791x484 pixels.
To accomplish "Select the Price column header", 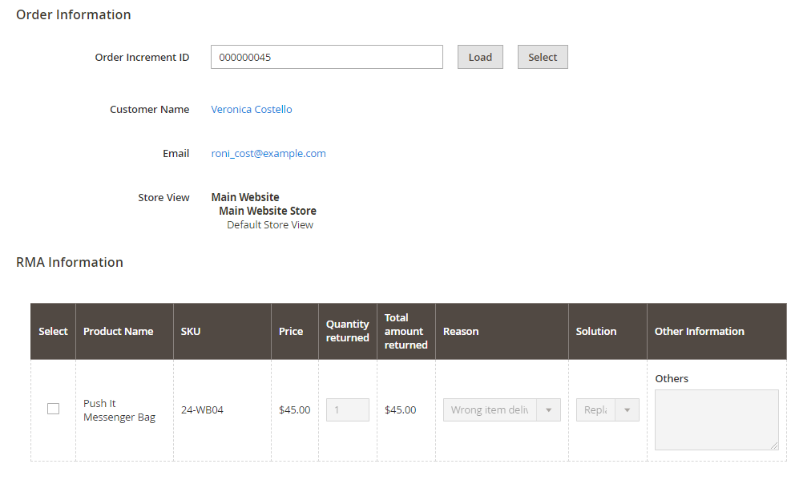I will 291,332.
